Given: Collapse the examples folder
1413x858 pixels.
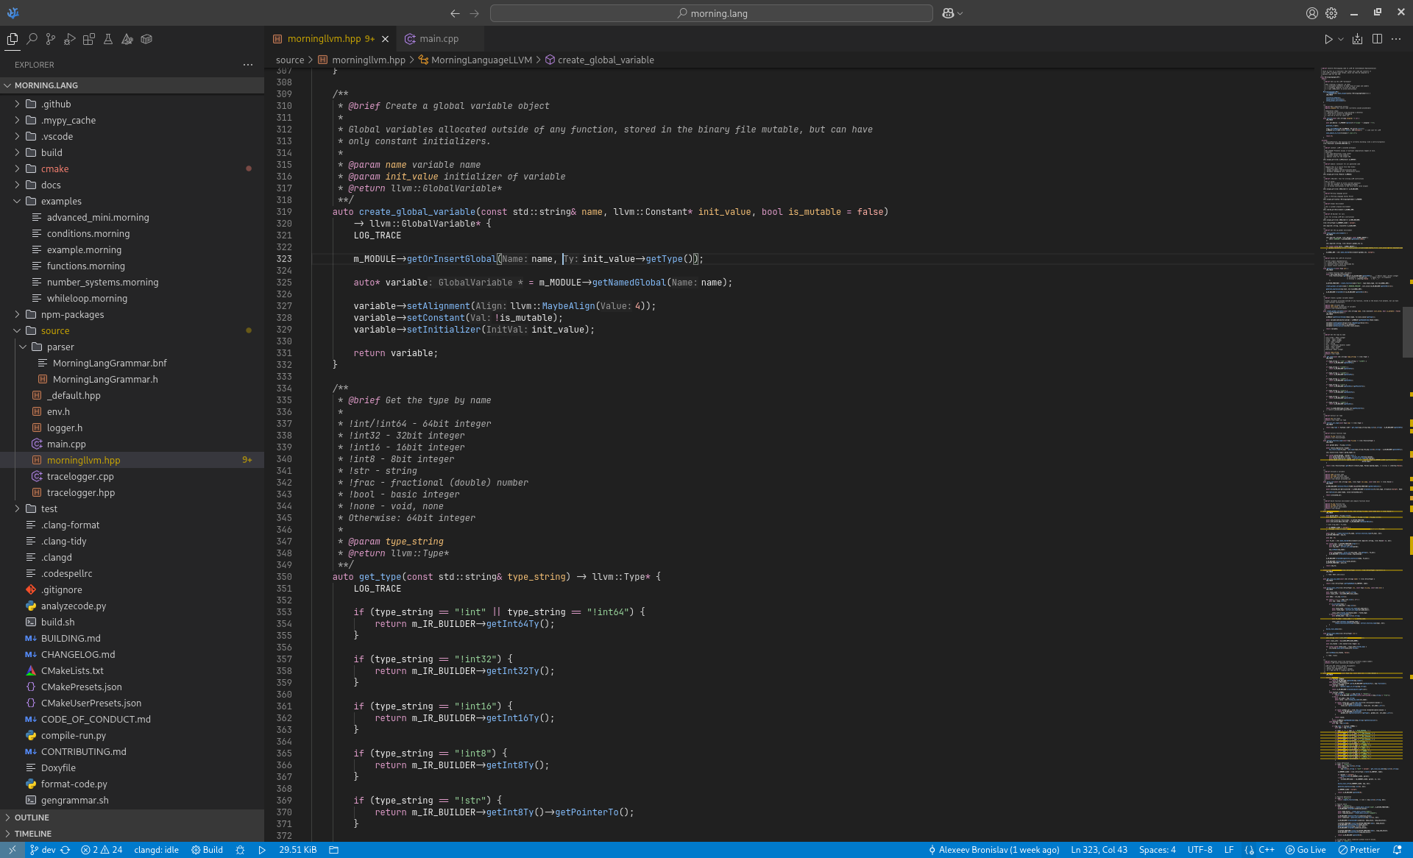Looking at the screenshot, I should point(60,201).
